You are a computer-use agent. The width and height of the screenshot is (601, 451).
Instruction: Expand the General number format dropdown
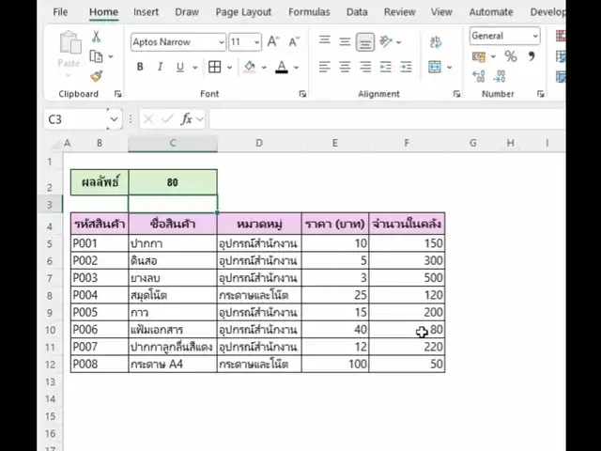click(x=535, y=37)
